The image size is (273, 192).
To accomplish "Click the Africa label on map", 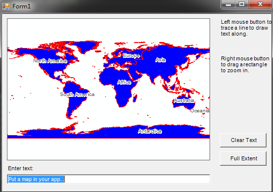I will coord(124,82).
